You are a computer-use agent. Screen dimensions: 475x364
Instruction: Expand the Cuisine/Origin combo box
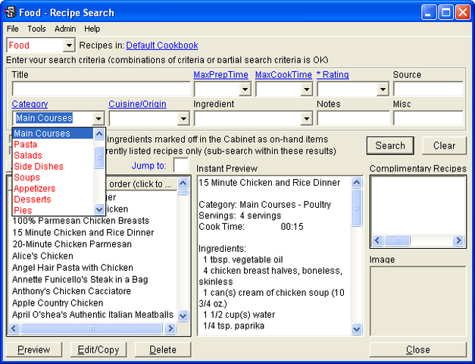coord(183,118)
